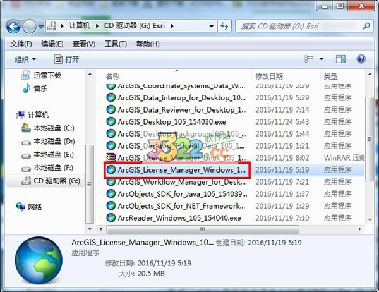Expand the chevron after 计算机 in address bar
This screenshot has height=292, width=379.
coord(62,26)
